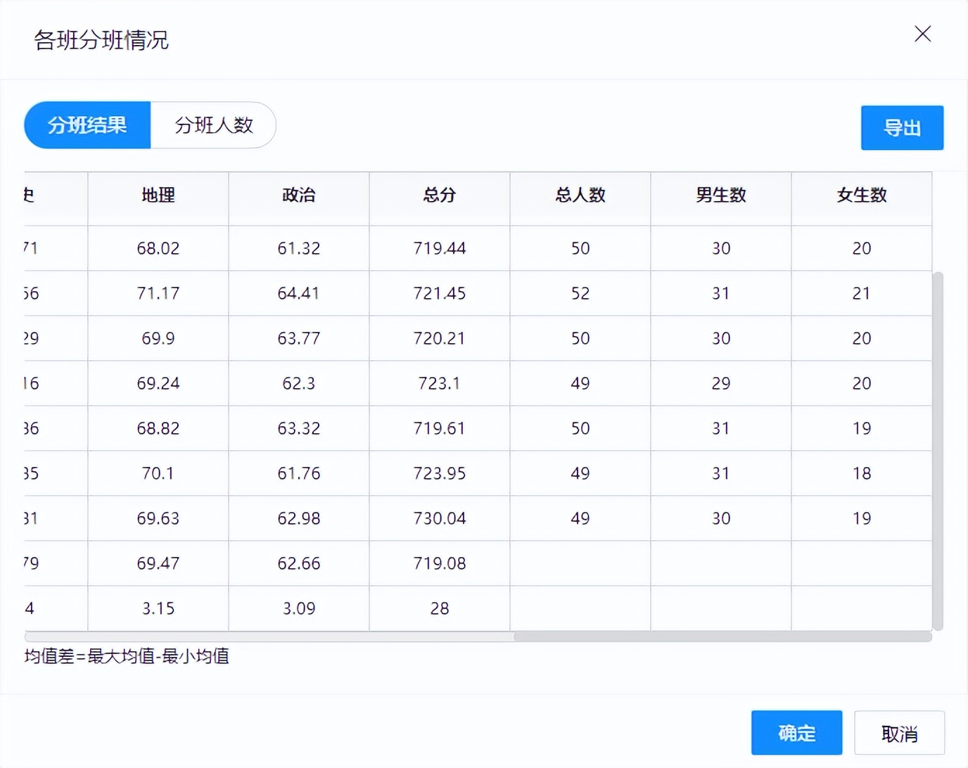Image resolution: width=968 pixels, height=768 pixels.
Task: Select the cell showing 723.95
Action: pos(439,473)
